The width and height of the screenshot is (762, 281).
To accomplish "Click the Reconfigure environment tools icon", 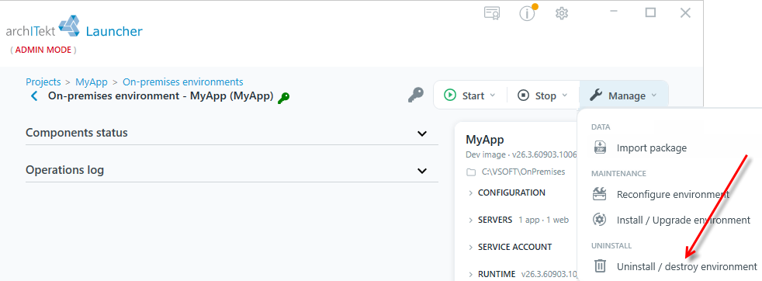I will pyautogui.click(x=600, y=194).
